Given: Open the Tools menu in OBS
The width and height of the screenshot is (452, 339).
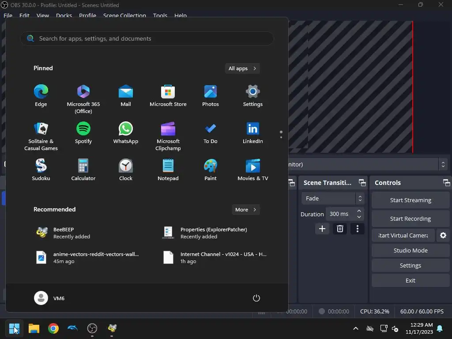Looking at the screenshot, I should coord(160,15).
